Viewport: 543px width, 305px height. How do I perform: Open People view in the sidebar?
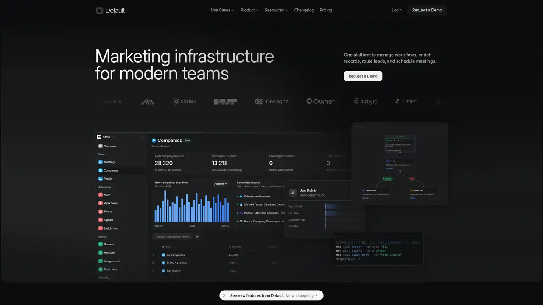[106, 179]
